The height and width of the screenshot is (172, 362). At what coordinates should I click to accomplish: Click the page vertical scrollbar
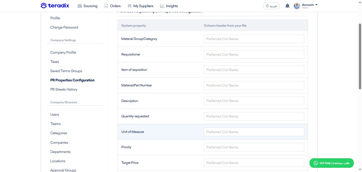click(x=360, y=57)
